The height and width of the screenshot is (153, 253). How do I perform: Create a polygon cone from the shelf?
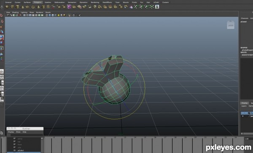pos(23,7)
